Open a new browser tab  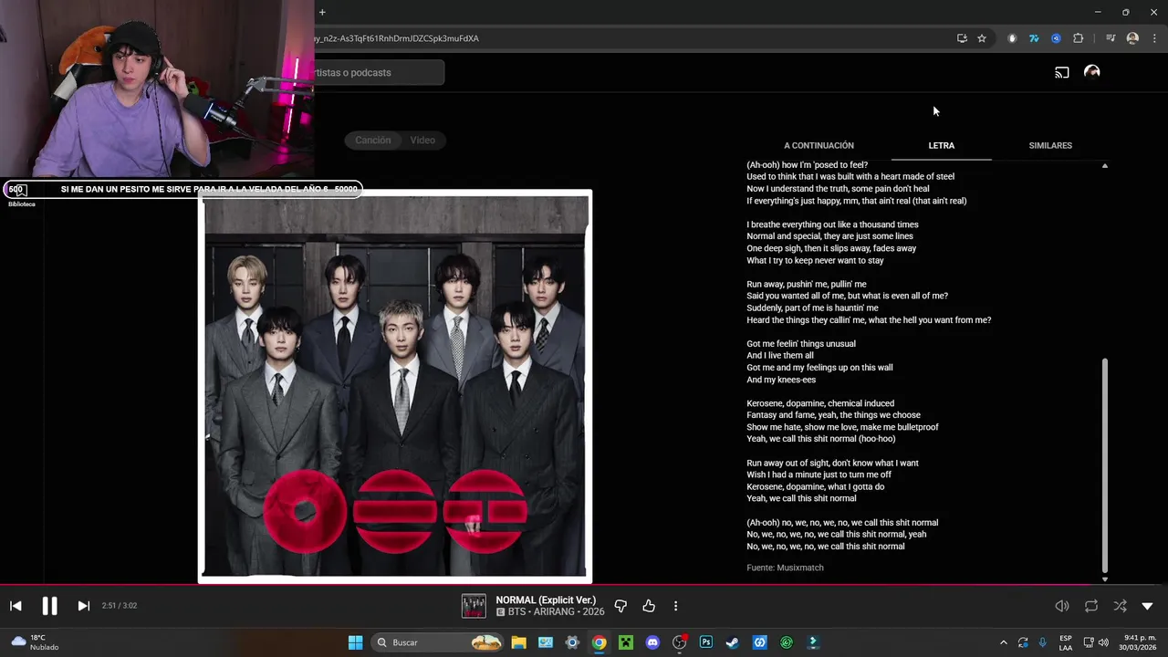322,12
